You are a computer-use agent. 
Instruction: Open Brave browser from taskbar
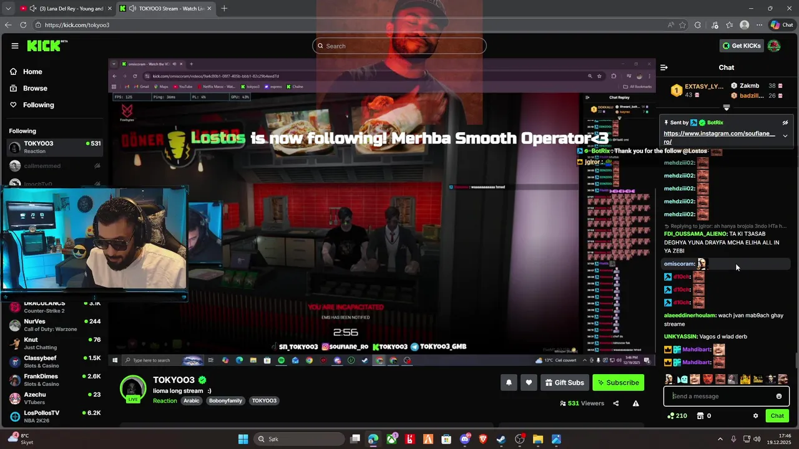pyautogui.click(x=483, y=439)
